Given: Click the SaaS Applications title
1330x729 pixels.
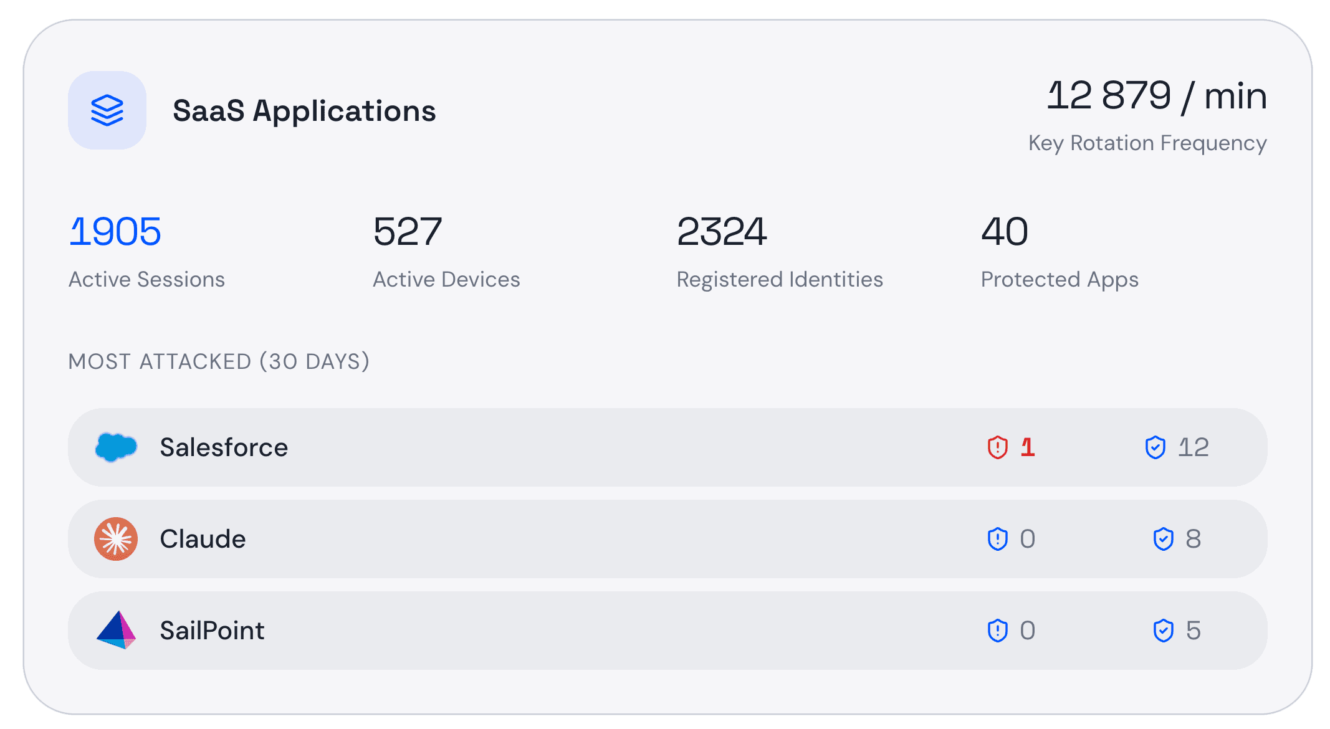Looking at the screenshot, I should tap(304, 111).
